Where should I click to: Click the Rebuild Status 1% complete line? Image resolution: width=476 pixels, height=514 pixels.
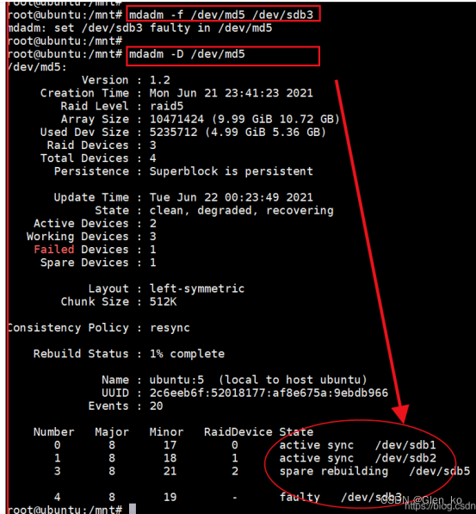click(x=129, y=354)
